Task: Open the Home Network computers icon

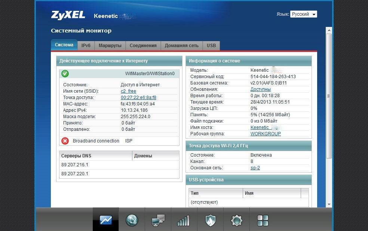Action: tap(158, 221)
